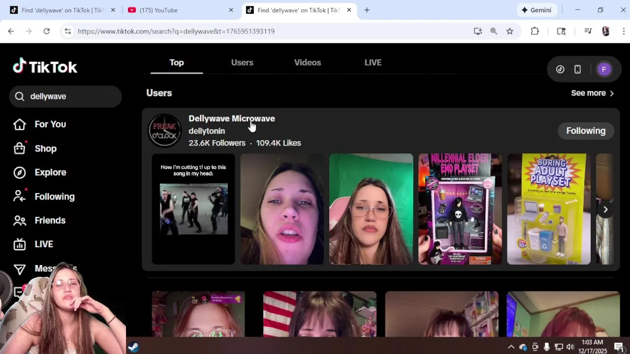Click the 109.4K Likes text
Image resolution: width=630 pixels, height=354 pixels.
[x=279, y=143]
